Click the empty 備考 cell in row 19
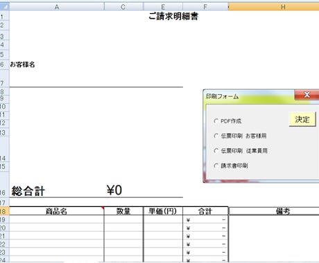The image size is (319, 263). [274, 219]
